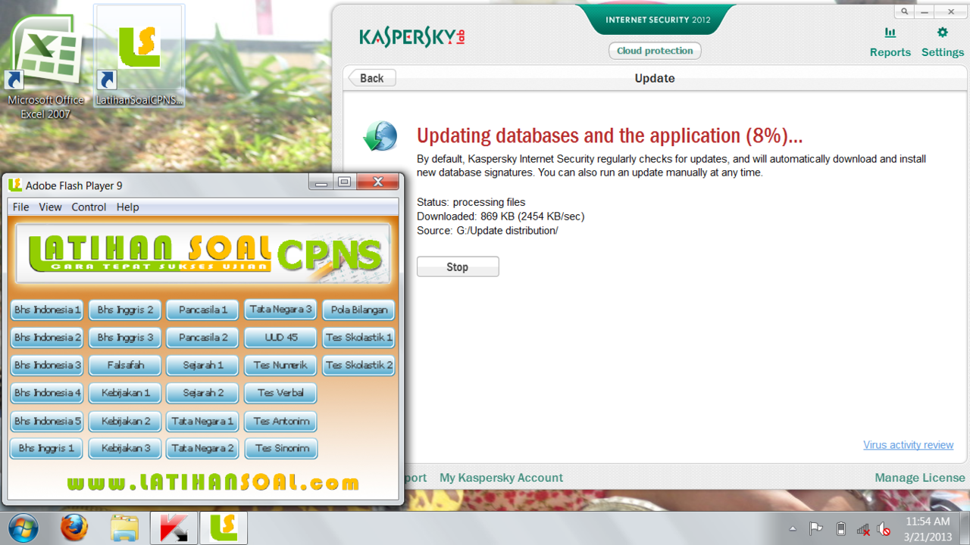970x545 pixels.
Task: Click the www.latihansoal.com footer text
Action: point(213,482)
